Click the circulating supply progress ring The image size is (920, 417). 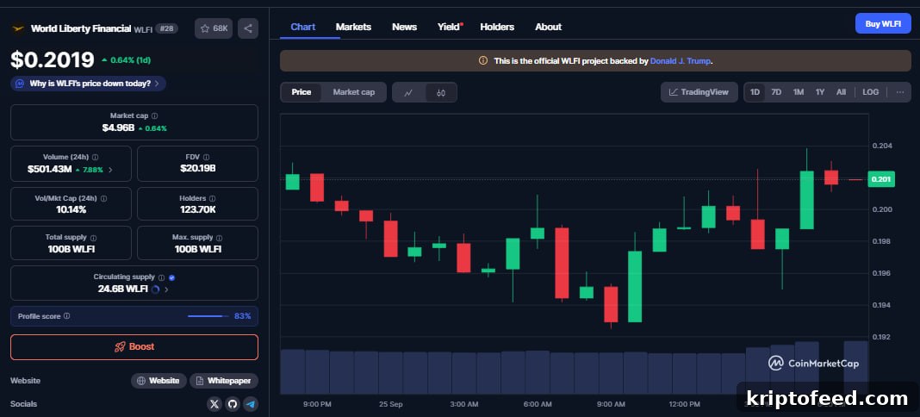tap(155, 289)
